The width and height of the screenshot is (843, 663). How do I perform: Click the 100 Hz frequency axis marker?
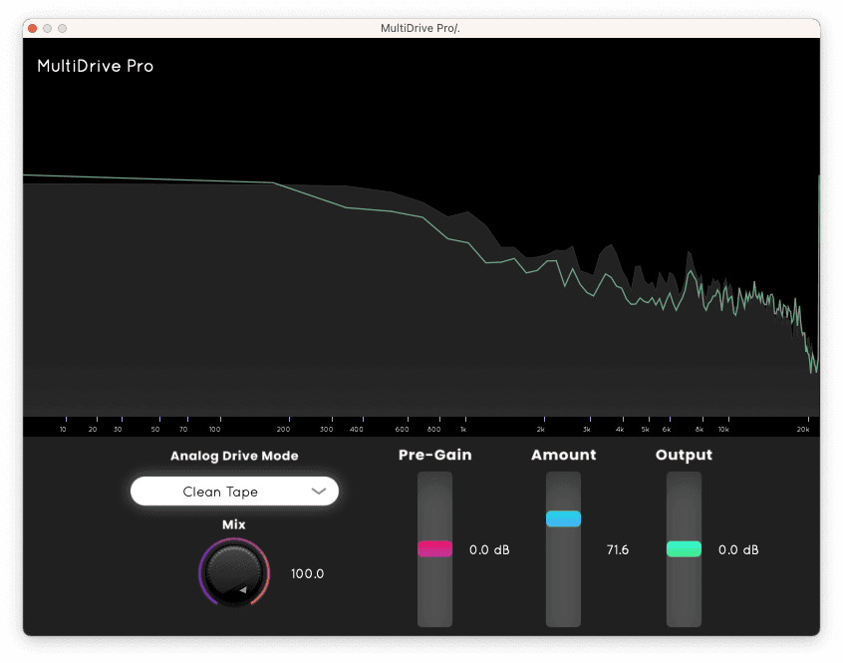tap(214, 429)
